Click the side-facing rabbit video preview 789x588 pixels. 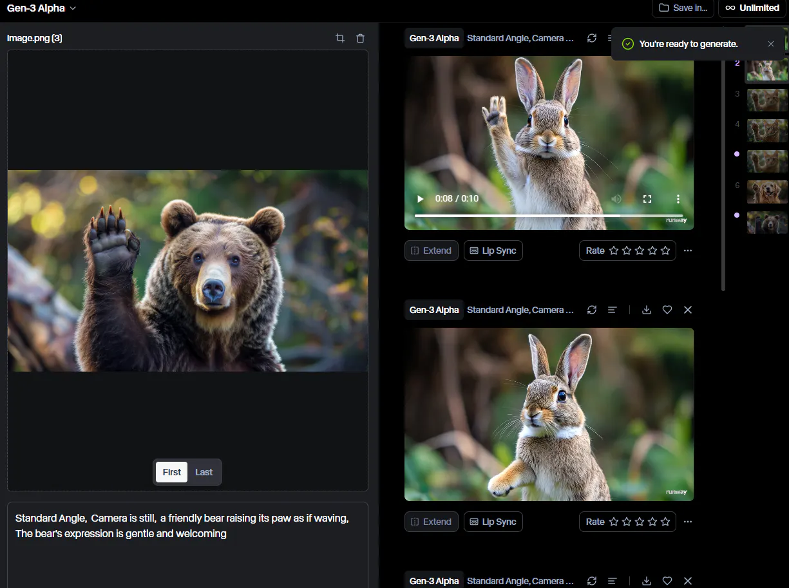pyautogui.click(x=549, y=414)
